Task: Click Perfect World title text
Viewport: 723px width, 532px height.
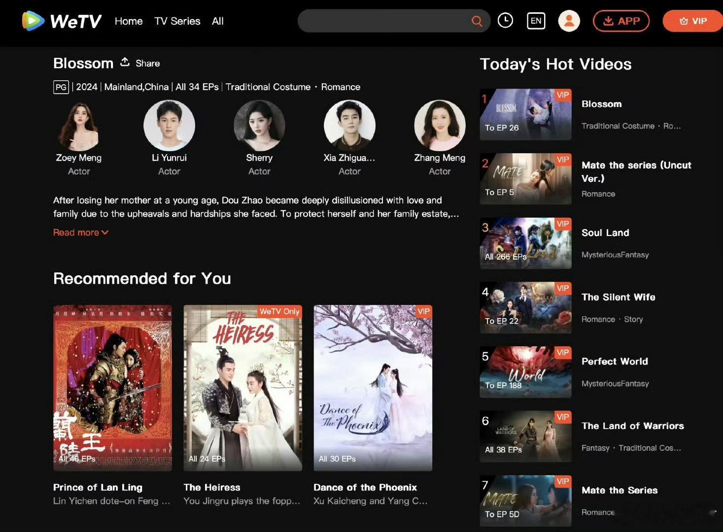Action: tap(615, 361)
